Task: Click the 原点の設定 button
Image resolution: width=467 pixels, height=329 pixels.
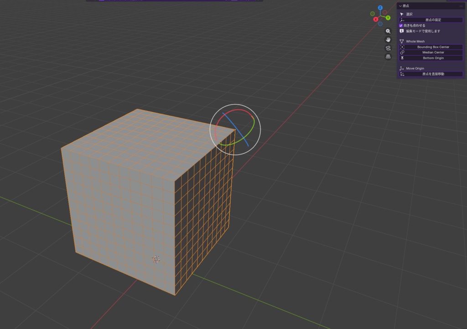Action: (x=431, y=20)
